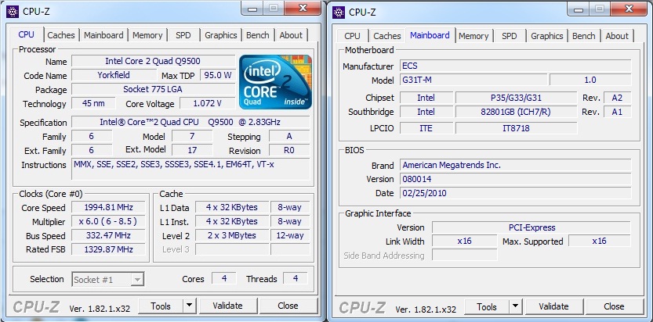Select the CPU tab in the left window

point(27,34)
